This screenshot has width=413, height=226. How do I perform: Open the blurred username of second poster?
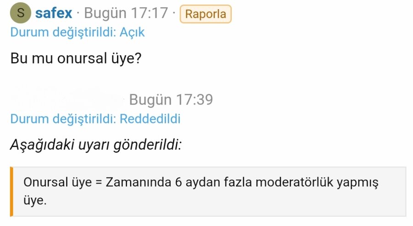click(67, 99)
